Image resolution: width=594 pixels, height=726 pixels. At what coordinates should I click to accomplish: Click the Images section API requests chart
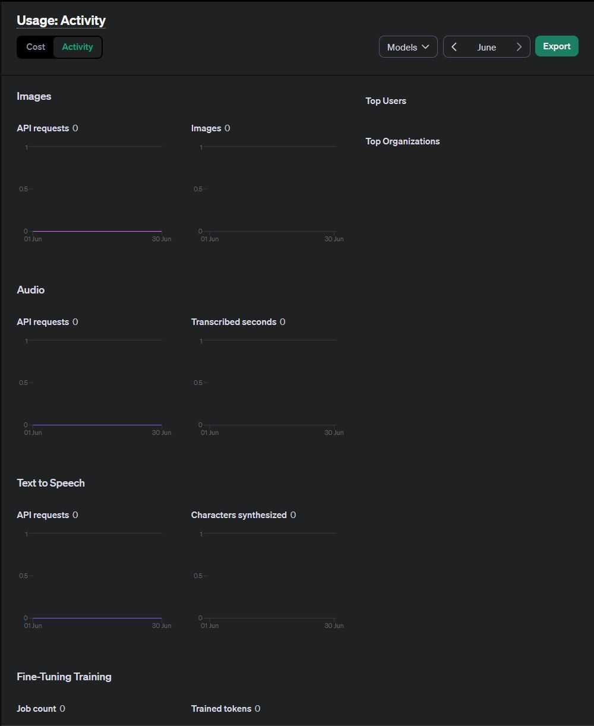pos(95,190)
